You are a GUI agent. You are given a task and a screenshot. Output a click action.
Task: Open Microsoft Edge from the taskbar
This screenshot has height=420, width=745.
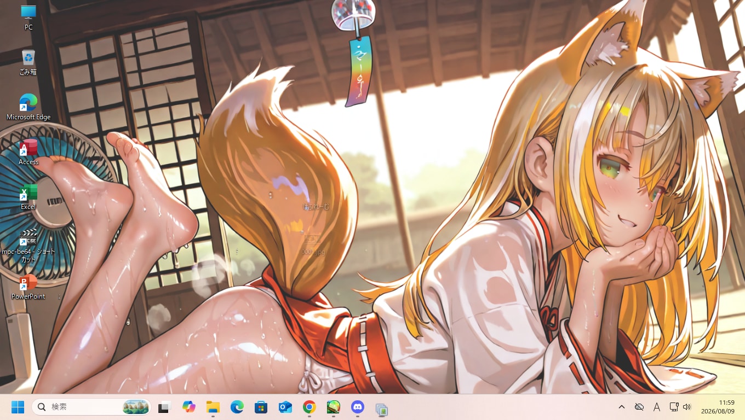click(237, 407)
